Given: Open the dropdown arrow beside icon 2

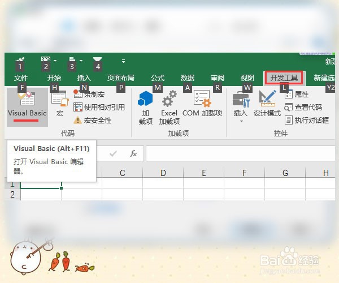Looking at the screenshot, I should coord(55,61).
